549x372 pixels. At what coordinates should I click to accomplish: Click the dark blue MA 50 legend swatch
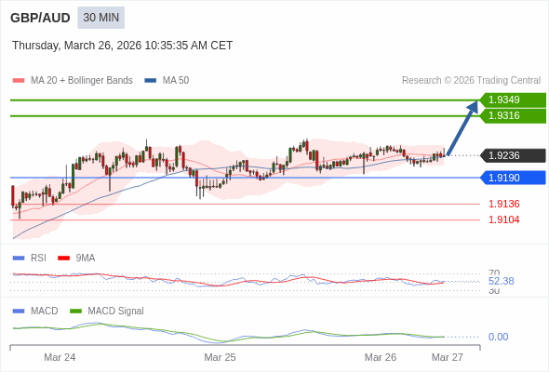[x=151, y=81]
